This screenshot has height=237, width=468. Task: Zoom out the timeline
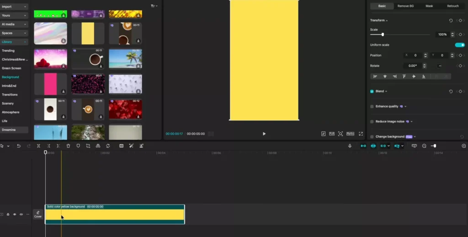click(x=424, y=146)
